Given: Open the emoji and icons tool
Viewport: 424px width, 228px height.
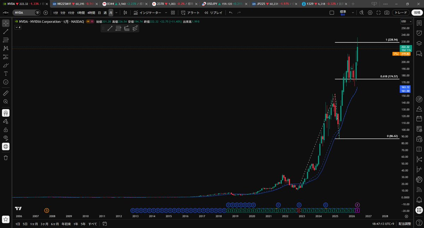Looking at the screenshot, I should point(6,82).
